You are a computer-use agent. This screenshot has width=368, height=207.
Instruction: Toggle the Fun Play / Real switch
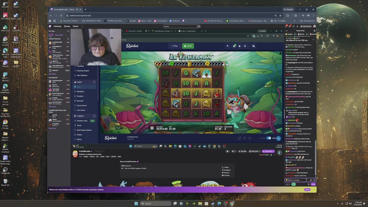[269, 138]
